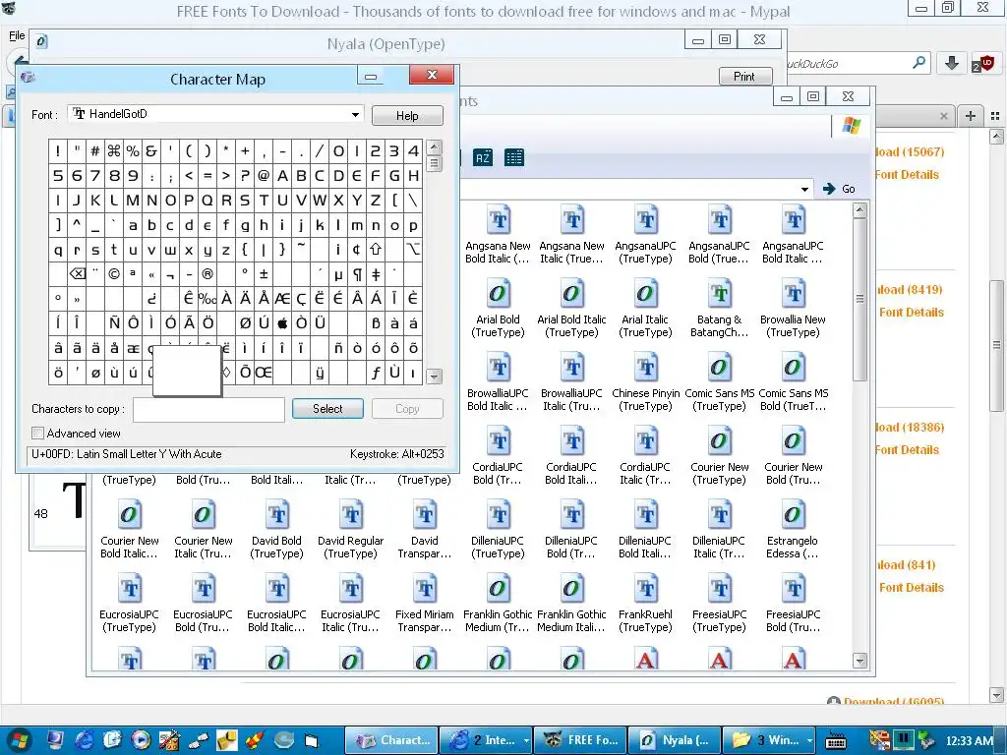Select Comic Sans MS (TrueType) font icon
Screen dimensions: 1007x755
click(719, 382)
